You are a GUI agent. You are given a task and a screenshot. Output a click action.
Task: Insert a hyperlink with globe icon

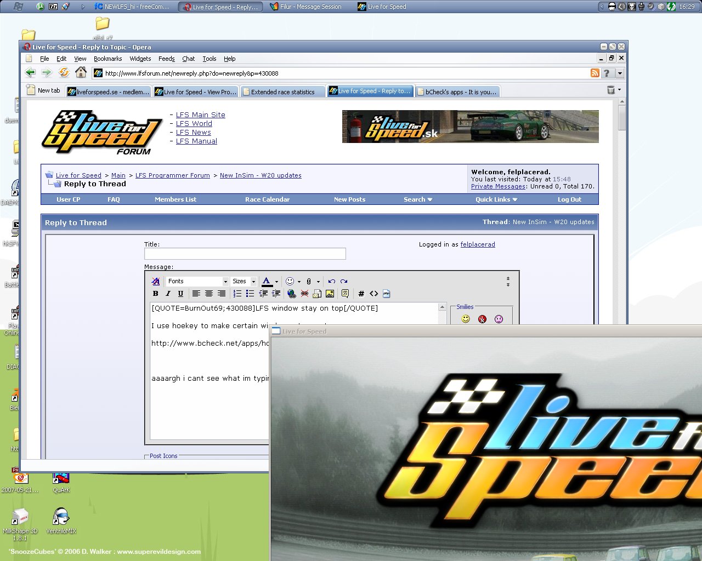291,294
